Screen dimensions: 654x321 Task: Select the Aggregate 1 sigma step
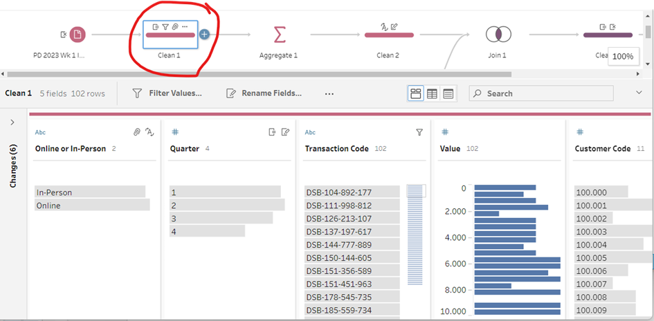(279, 34)
